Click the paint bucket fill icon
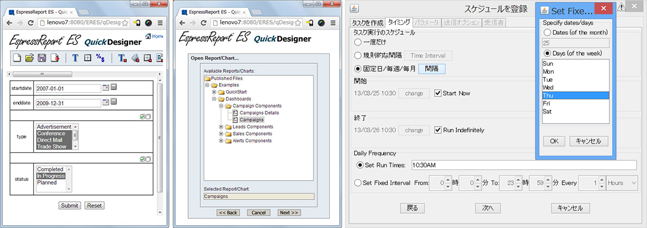 coord(134,58)
